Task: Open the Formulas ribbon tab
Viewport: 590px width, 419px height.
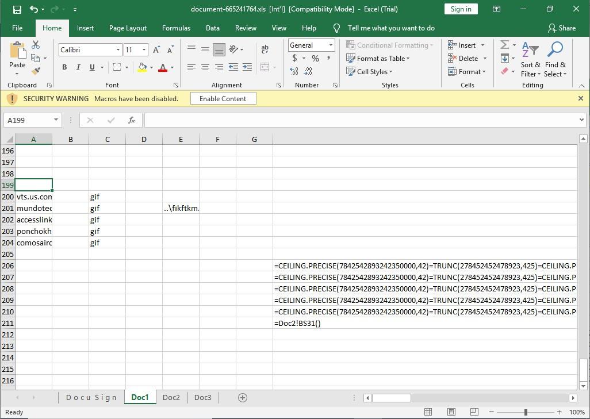Action: [176, 28]
